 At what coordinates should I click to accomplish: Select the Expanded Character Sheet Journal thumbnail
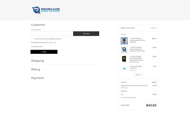tap(124, 59)
